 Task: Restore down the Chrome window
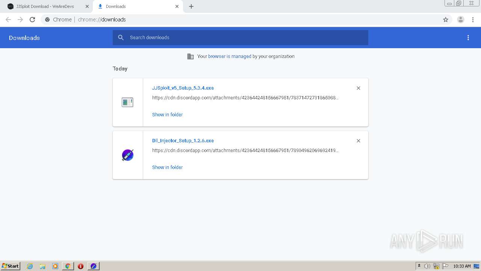pyautogui.click(x=459, y=3)
